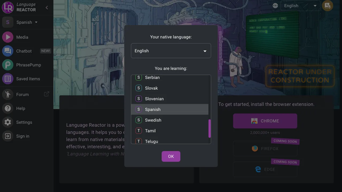Click the Chrome logo icon
Screen dimensions: 342x192
254,121
